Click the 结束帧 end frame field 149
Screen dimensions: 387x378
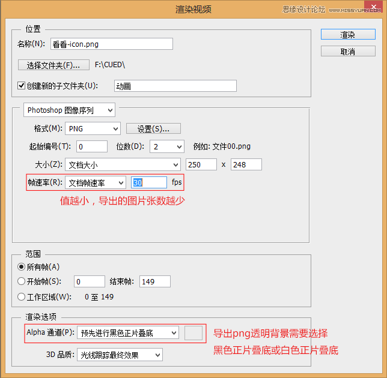click(155, 281)
